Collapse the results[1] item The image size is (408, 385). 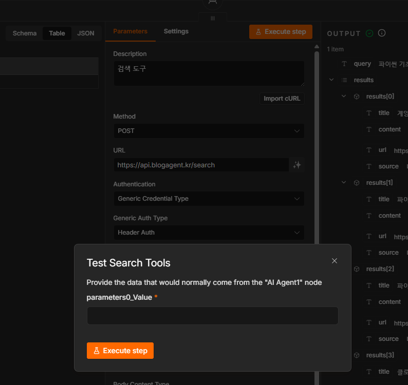(x=344, y=182)
